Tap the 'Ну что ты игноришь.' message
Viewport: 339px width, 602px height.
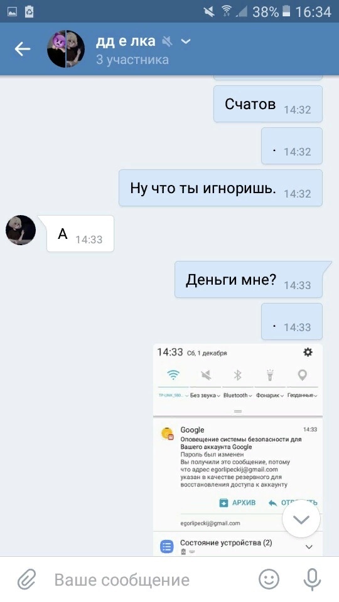[x=220, y=187]
